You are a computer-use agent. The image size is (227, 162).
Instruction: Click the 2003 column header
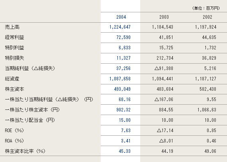click(x=164, y=17)
